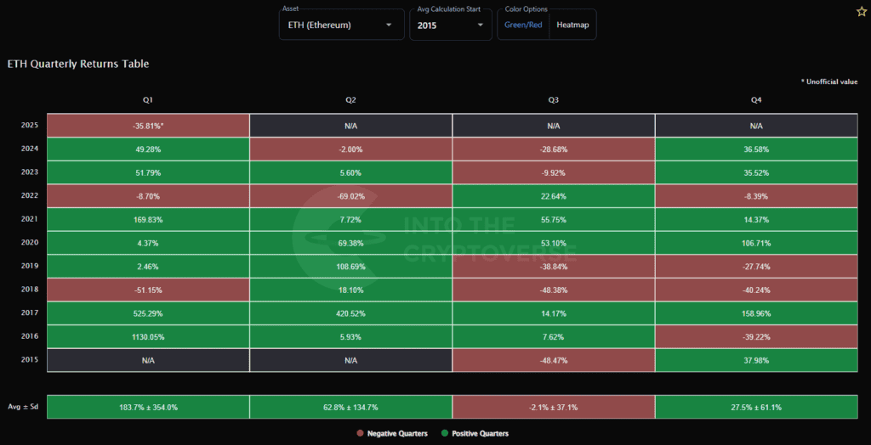Click the Q1 column header
The image size is (871, 445).
tap(148, 100)
